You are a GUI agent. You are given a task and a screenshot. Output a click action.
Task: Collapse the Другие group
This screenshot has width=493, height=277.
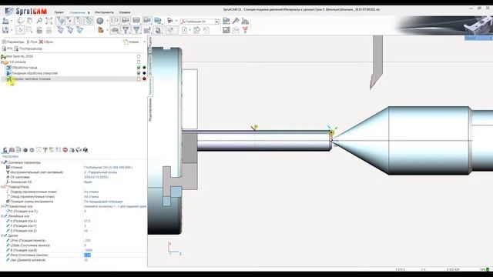coord(2,235)
